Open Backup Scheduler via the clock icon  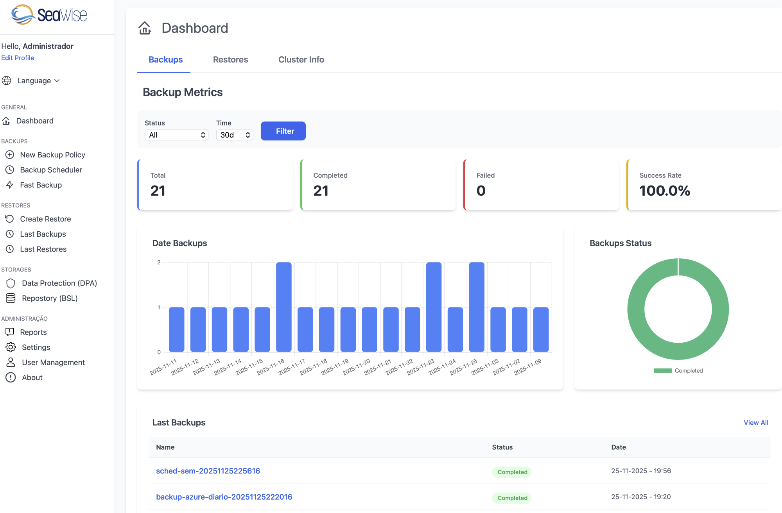[x=10, y=170]
